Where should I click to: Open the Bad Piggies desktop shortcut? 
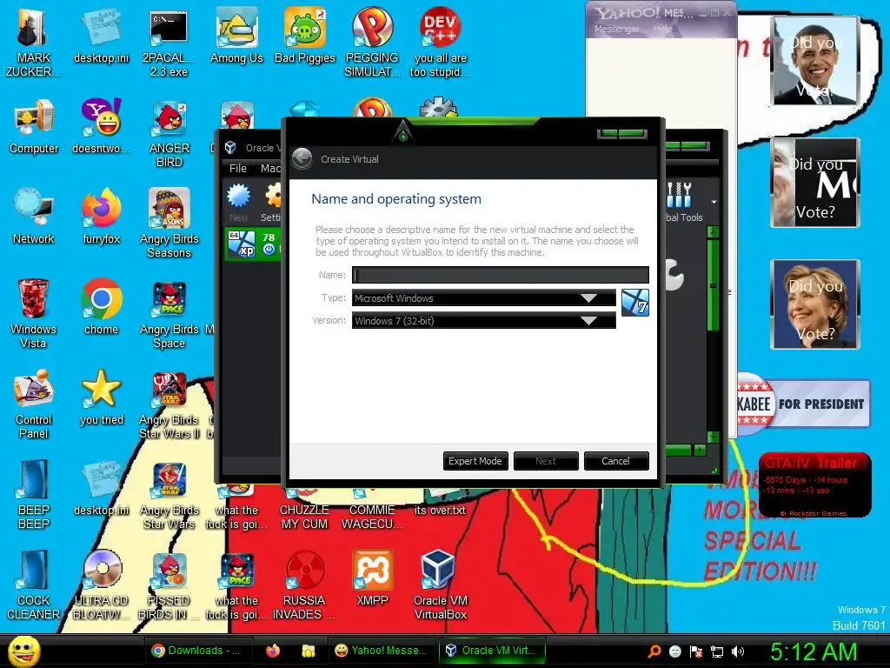pos(305,37)
